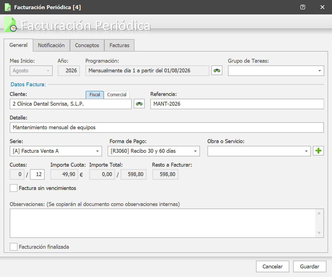Save with the Guardar button
Screen dimensions: 332x277
pos(310,266)
